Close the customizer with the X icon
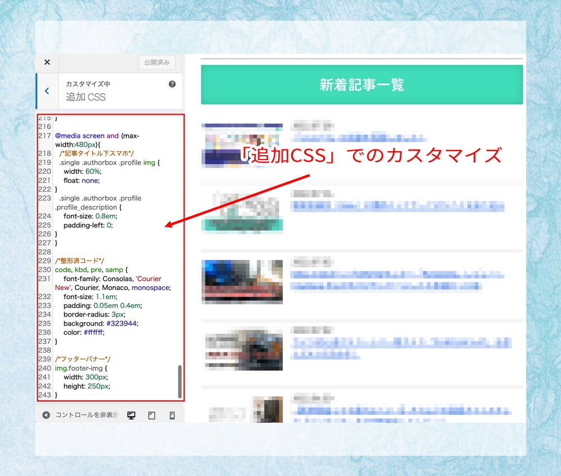The width and height of the screenshot is (561, 476). (x=47, y=62)
